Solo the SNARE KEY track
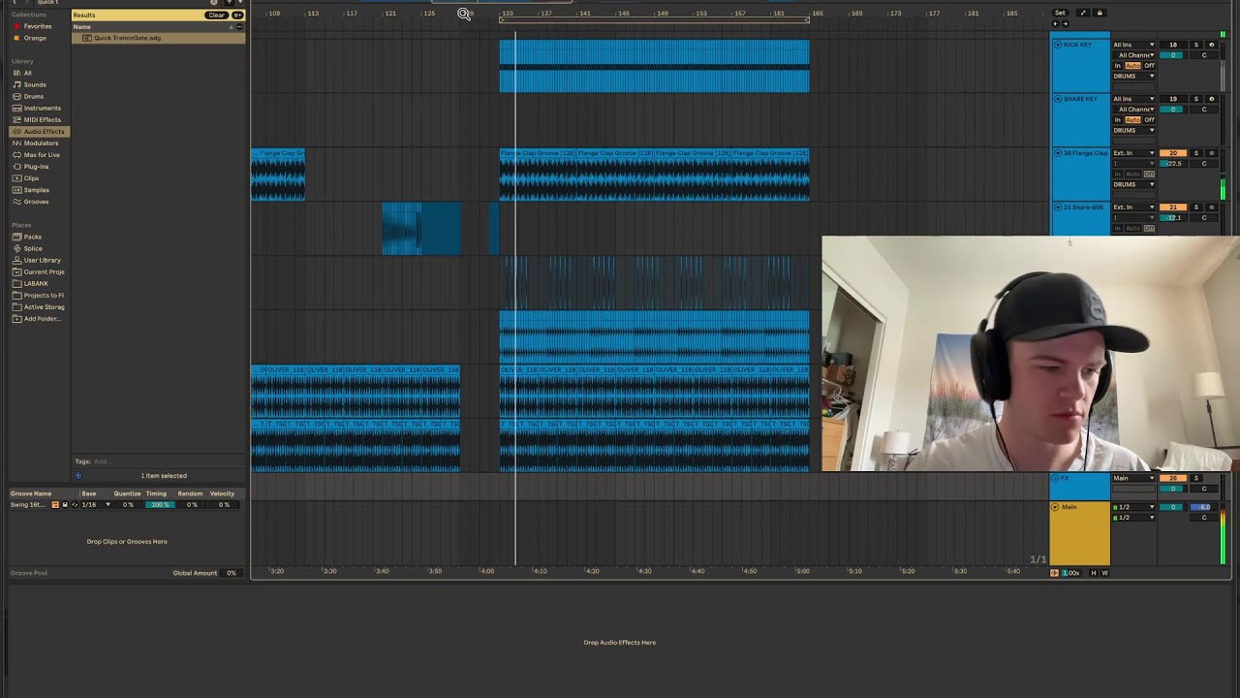The height and width of the screenshot is (698, 1240). [1196, 99]
